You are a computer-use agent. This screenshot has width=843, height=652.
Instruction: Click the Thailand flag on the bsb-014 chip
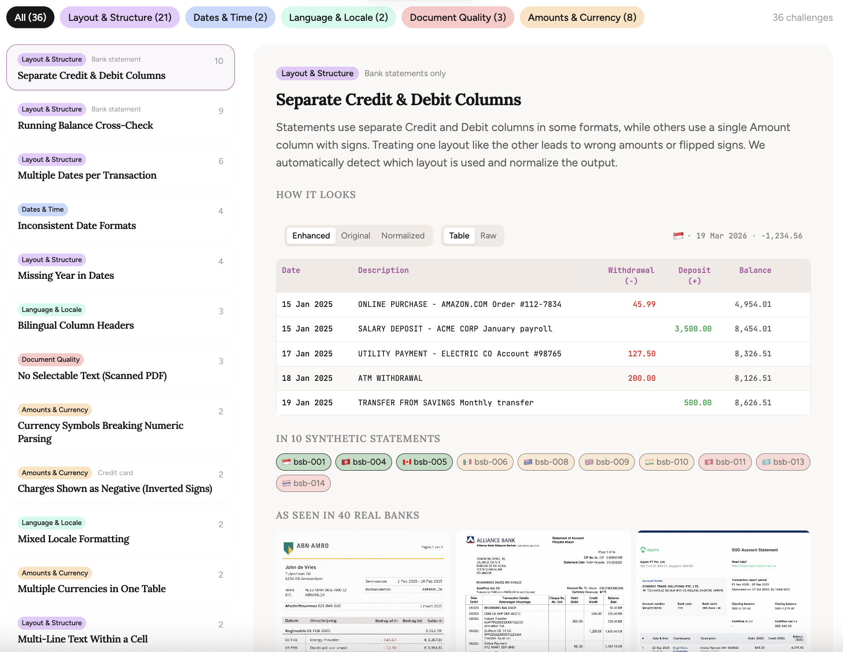286,483
